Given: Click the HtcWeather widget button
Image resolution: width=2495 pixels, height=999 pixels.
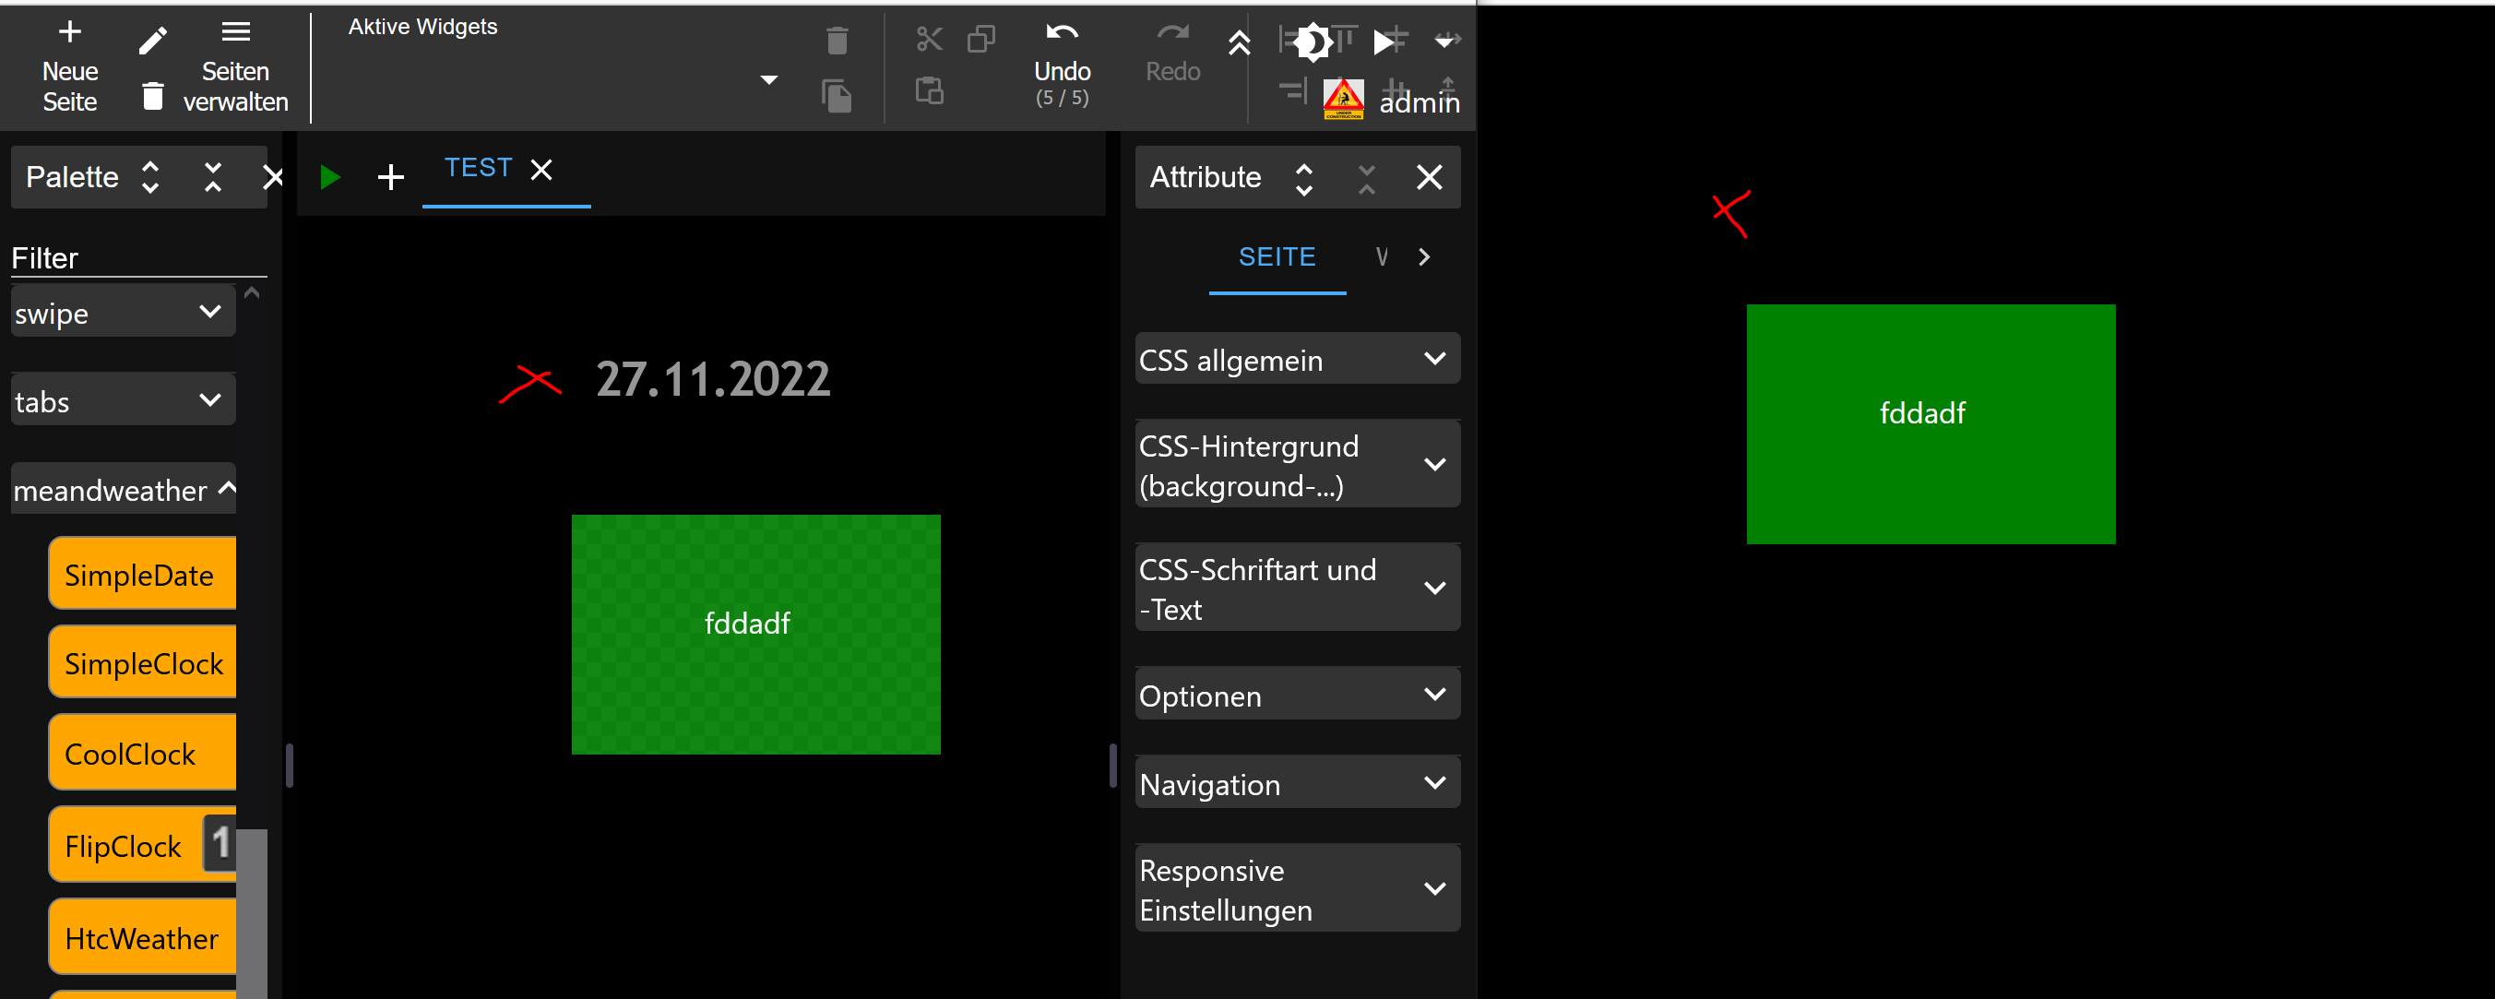Looking at the screenshot, I should pyautogui.click(x=141, y=938).
